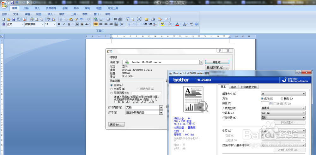Click the help question button in the Print dialog
This screenshot has height=155, width=316.
coord(220,51)
